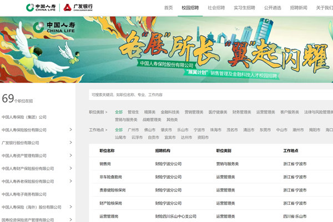Screen dimensions: 333x222
Task: Filter job category by 医疗健康类
Action: click(218, 112)
